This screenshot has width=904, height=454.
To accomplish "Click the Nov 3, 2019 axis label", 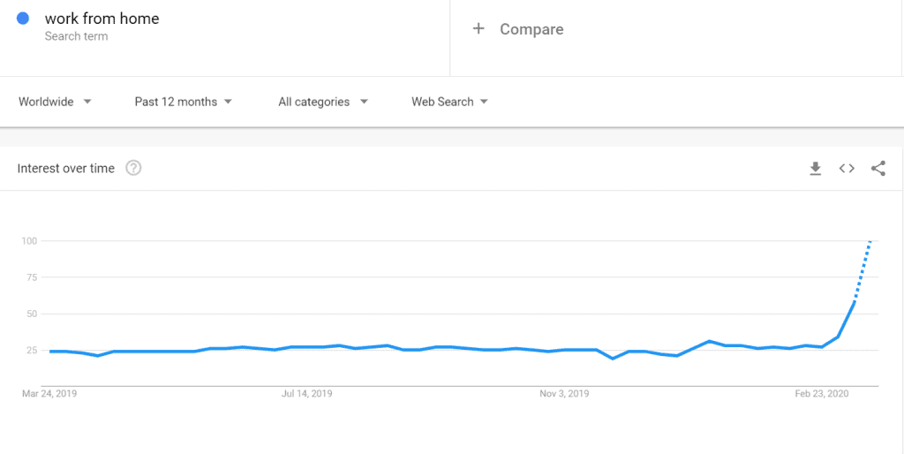I will [x=564, y=394].
